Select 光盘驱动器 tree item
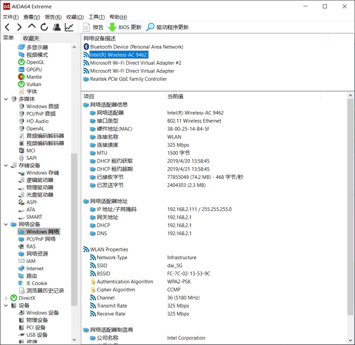This screenshot has height=345, width=355. coord(36,195)
